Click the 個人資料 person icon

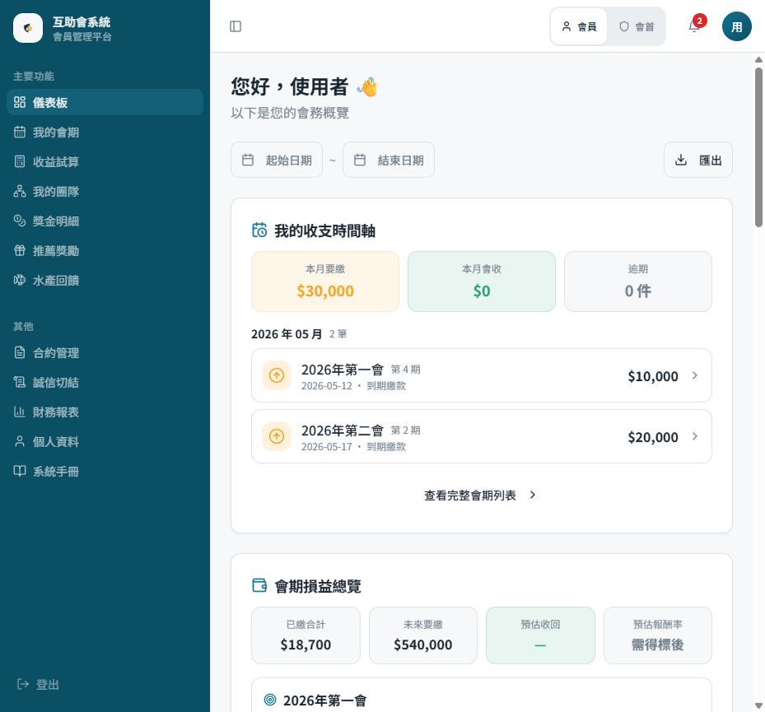(20, 441)
